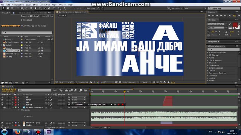Mute audio of layer 8 mp3
This screenshot has height=135, width=241.
point(5,108)
